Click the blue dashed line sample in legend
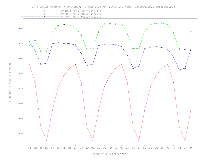208x161 pixels. [41, 17]
